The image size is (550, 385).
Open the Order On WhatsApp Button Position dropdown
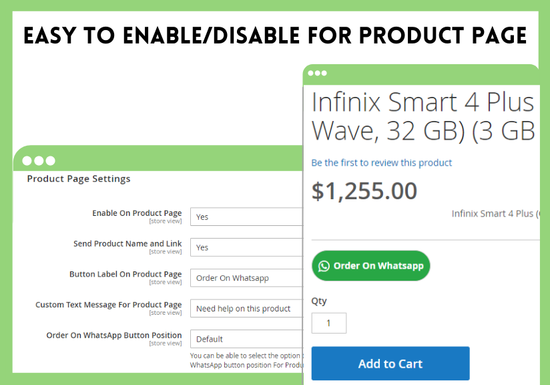click(246, 339)
